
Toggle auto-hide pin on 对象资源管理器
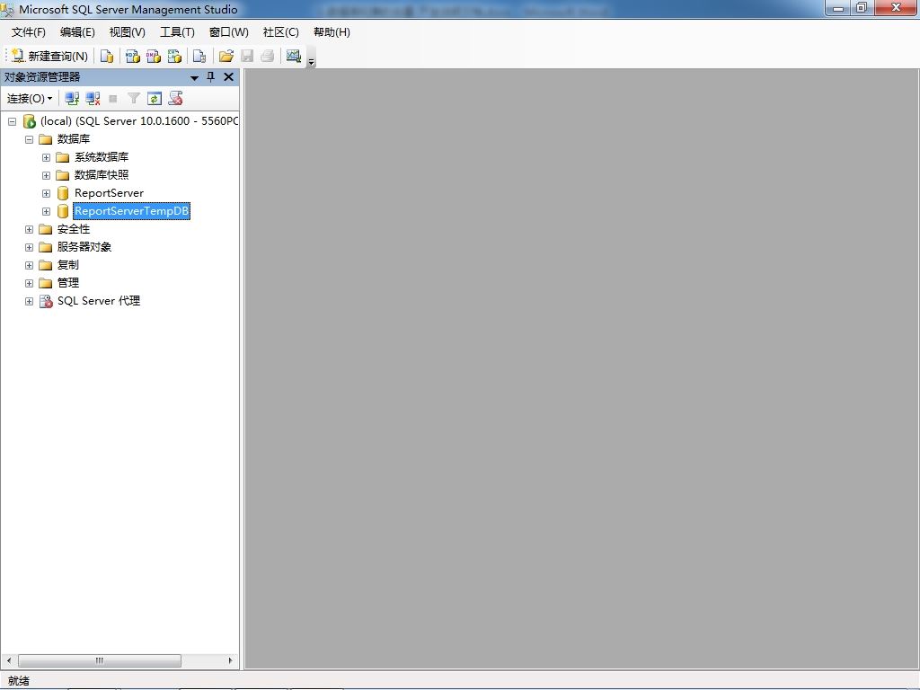tap(210, 77)
